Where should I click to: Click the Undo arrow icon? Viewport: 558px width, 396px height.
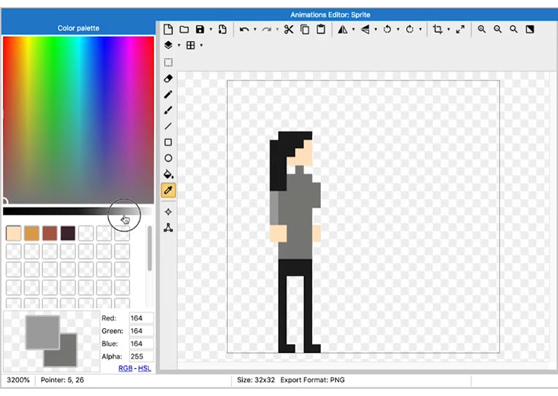pyautogui.click(x=244, y=29)
